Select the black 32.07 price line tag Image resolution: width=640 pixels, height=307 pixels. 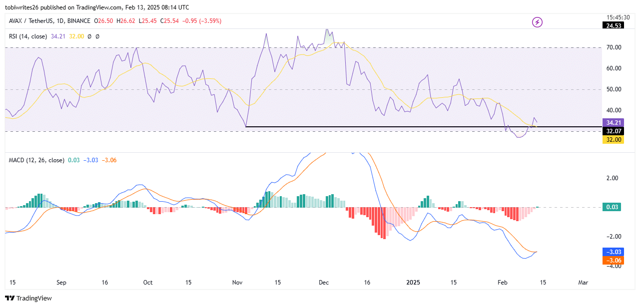[x=613, y=131]
